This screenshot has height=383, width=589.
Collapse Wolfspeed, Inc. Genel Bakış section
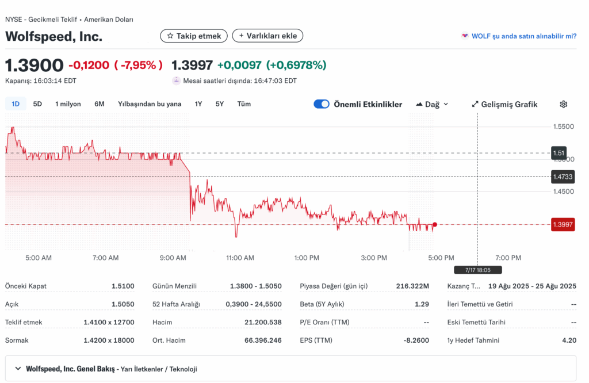click(18, 369)
